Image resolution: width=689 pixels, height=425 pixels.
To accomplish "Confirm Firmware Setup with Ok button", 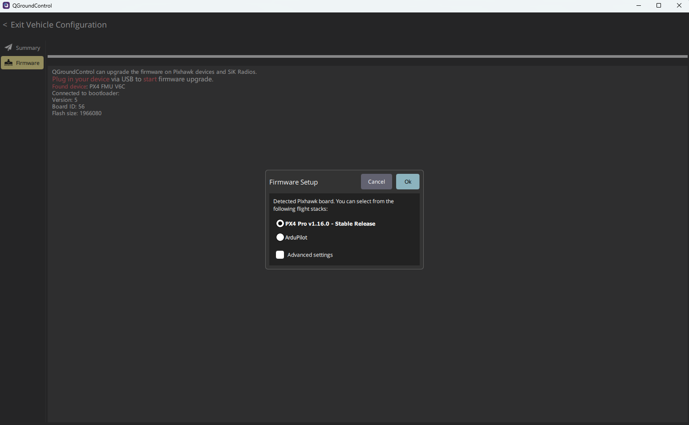I will [408, 182].
